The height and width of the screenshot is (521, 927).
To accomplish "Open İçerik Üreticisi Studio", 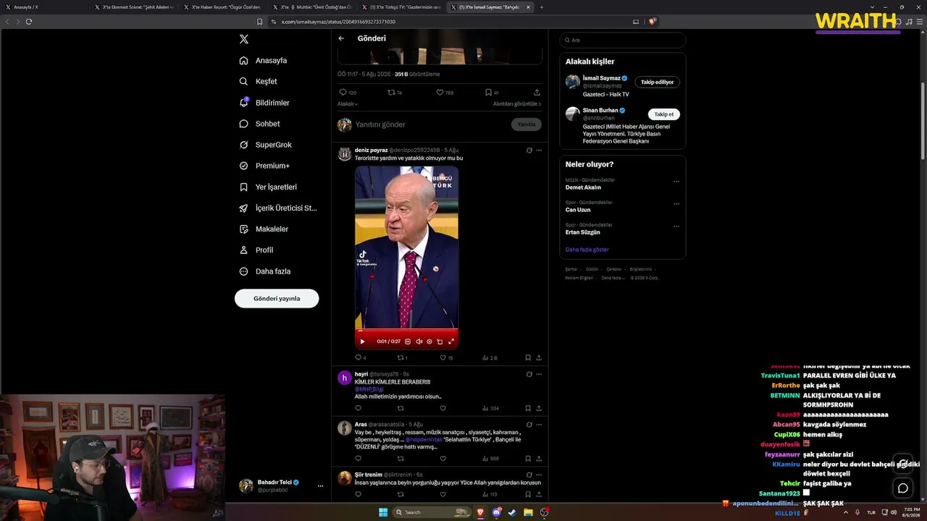I will pos(278,208).
